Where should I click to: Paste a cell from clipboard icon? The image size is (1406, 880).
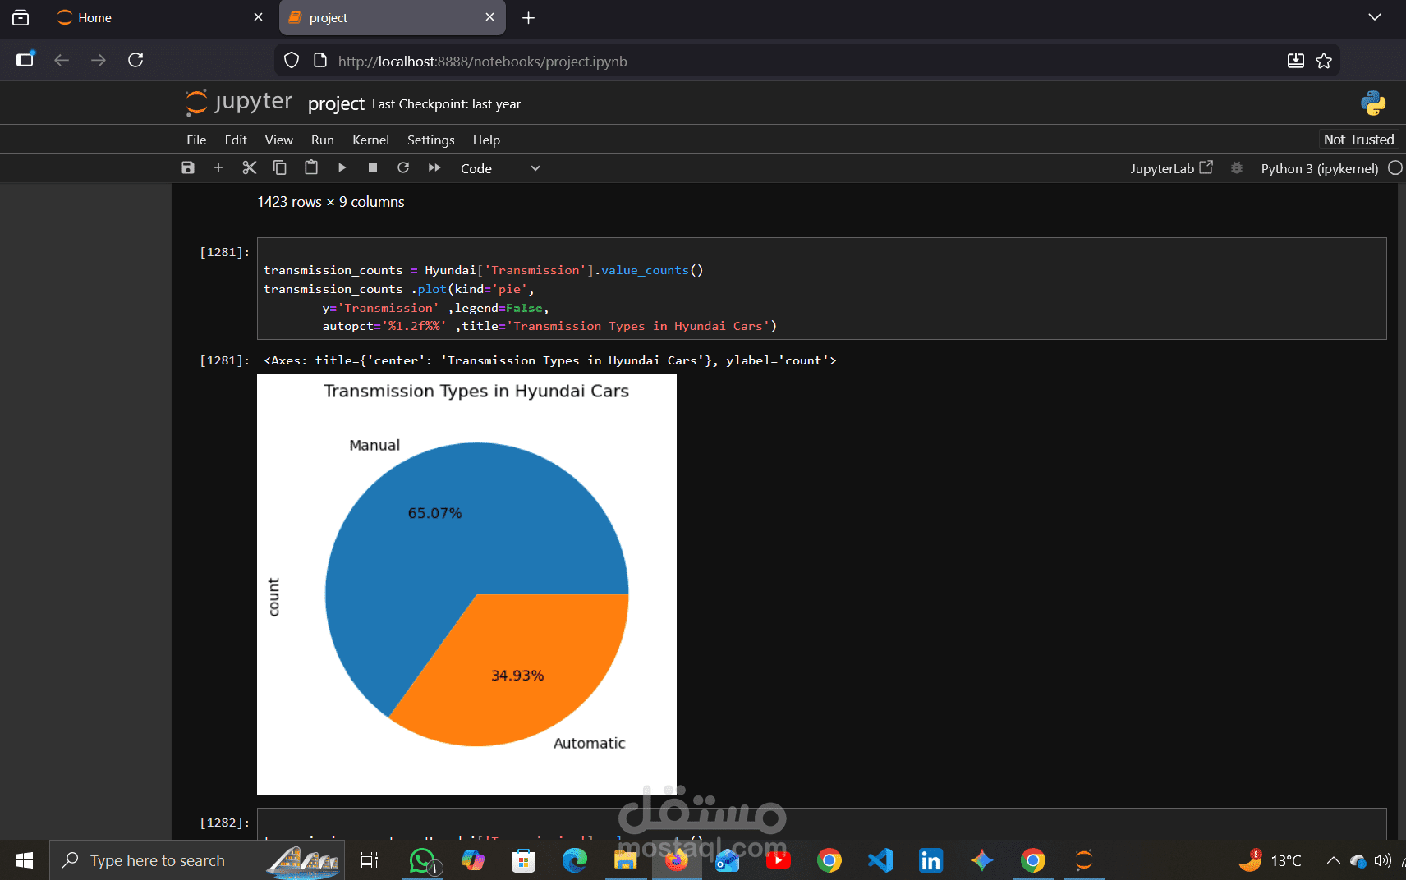point(311,167)
